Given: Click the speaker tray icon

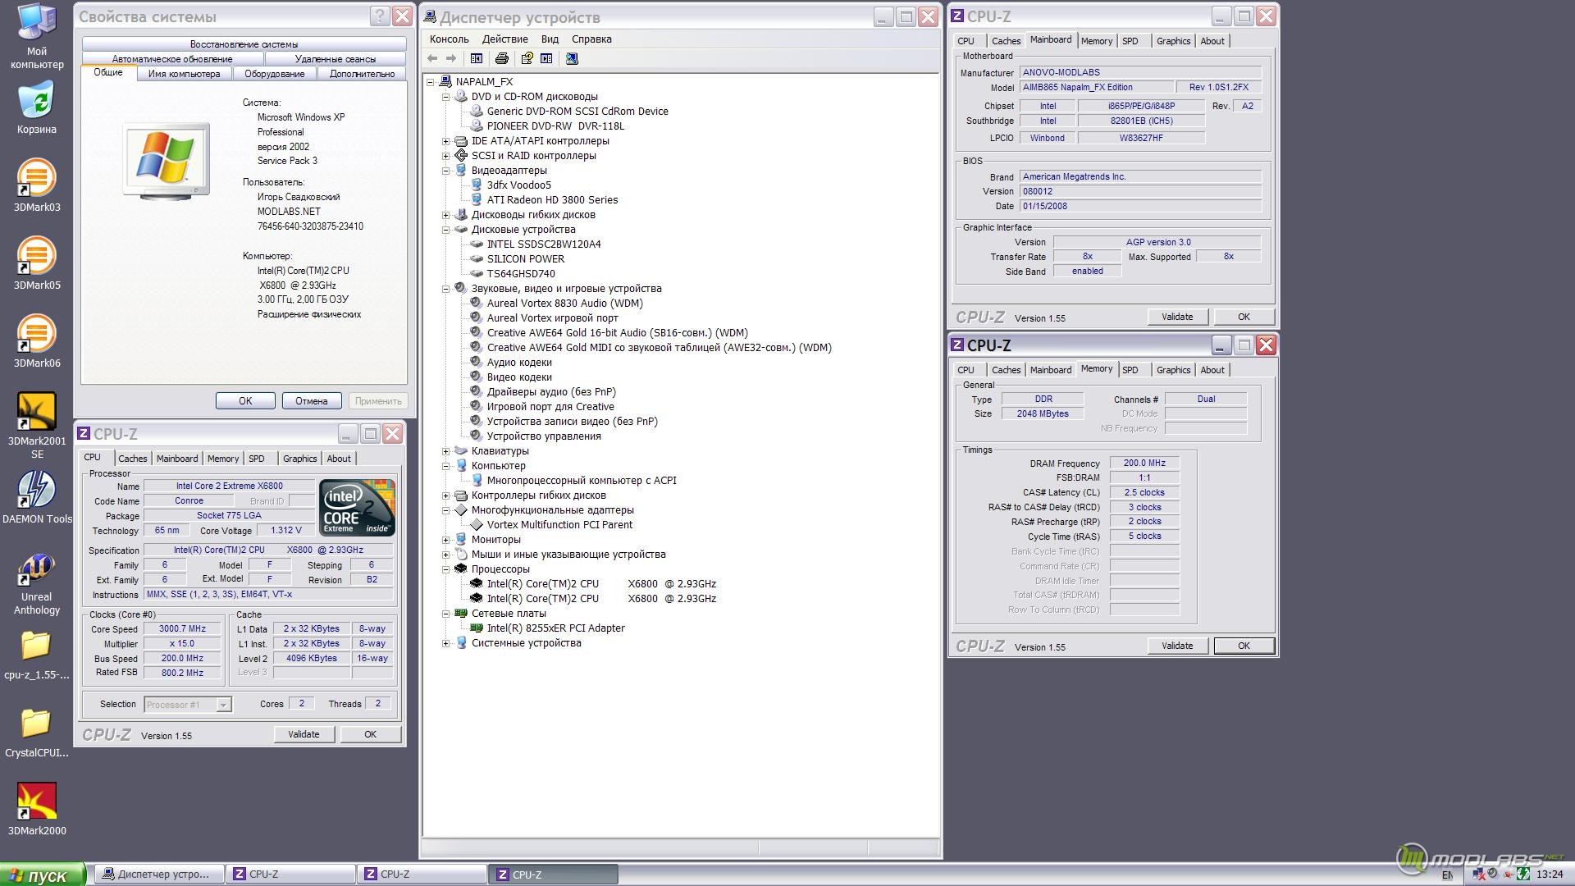Looking at the screenshot, I should click(1494, 875).
